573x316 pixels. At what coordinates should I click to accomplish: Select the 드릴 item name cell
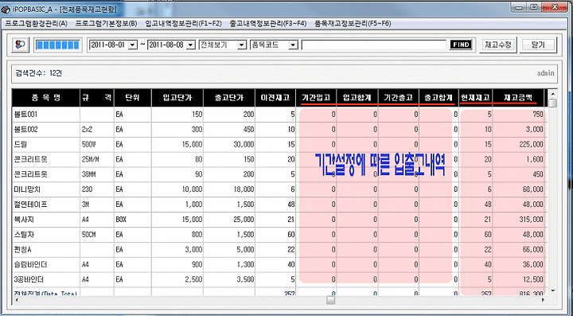pos(45,145)
